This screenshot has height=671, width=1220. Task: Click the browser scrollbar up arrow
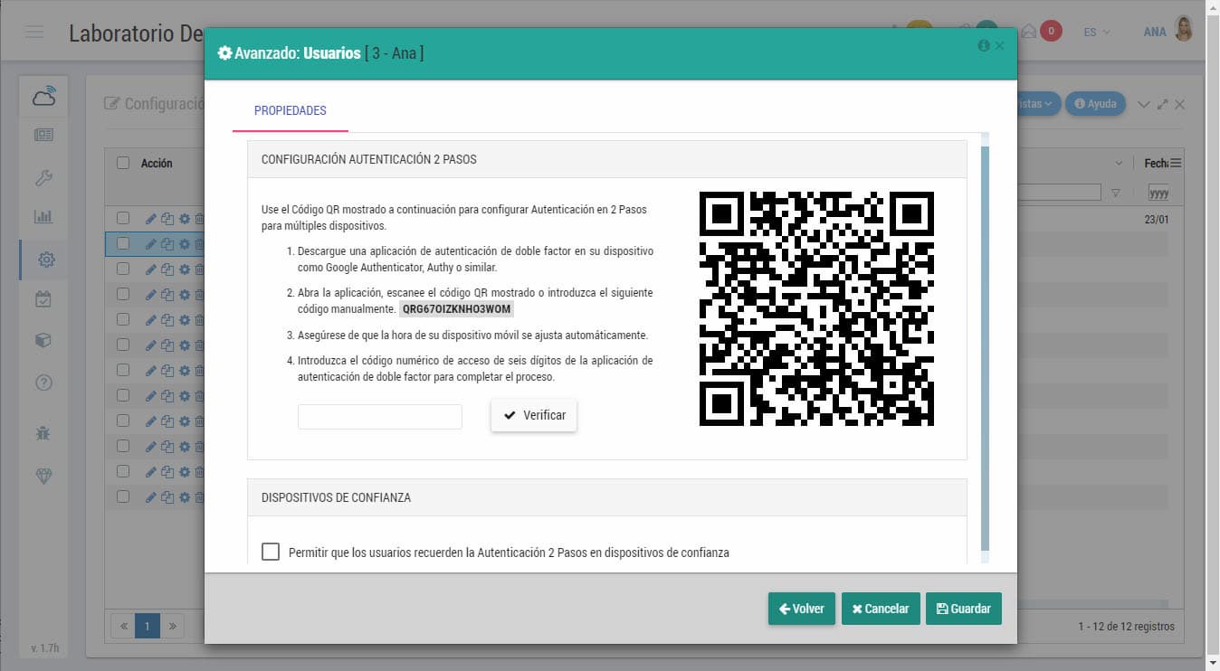(1213, 7)
